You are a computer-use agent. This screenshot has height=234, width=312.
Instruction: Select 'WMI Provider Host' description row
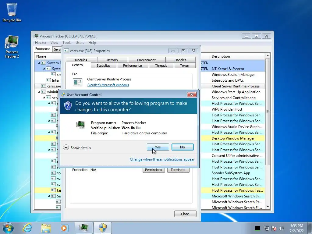227,109
